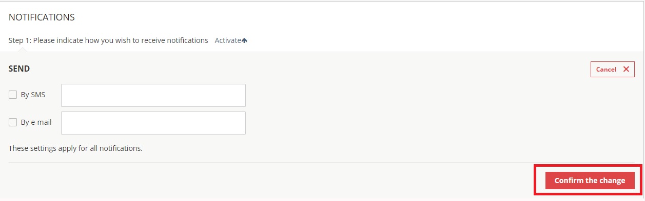Click the divider line above Confirm button

point(322,163)
